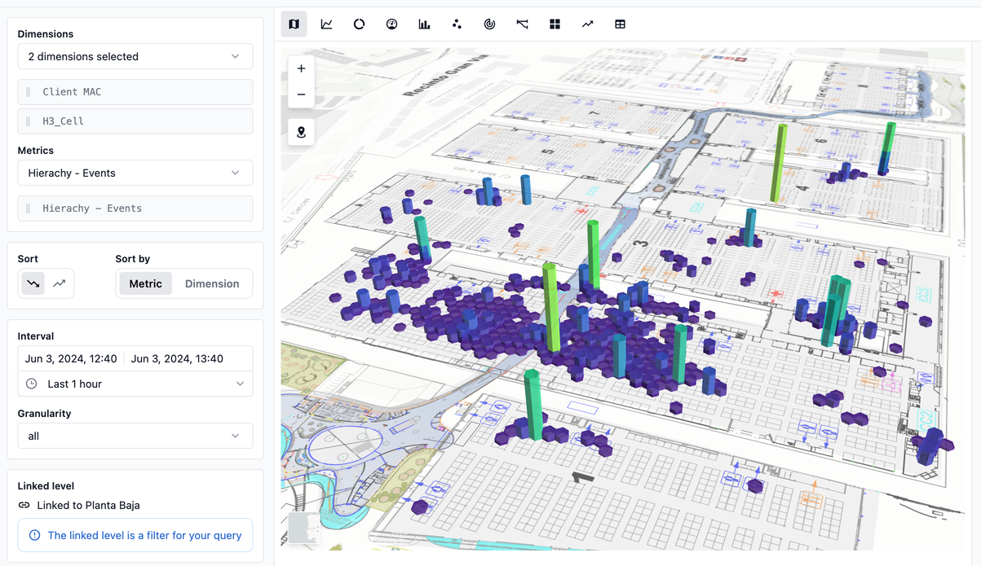The height and width of the screenshot is (566, 981).
Task: Set sort order to descending
Action: [33, 283]
